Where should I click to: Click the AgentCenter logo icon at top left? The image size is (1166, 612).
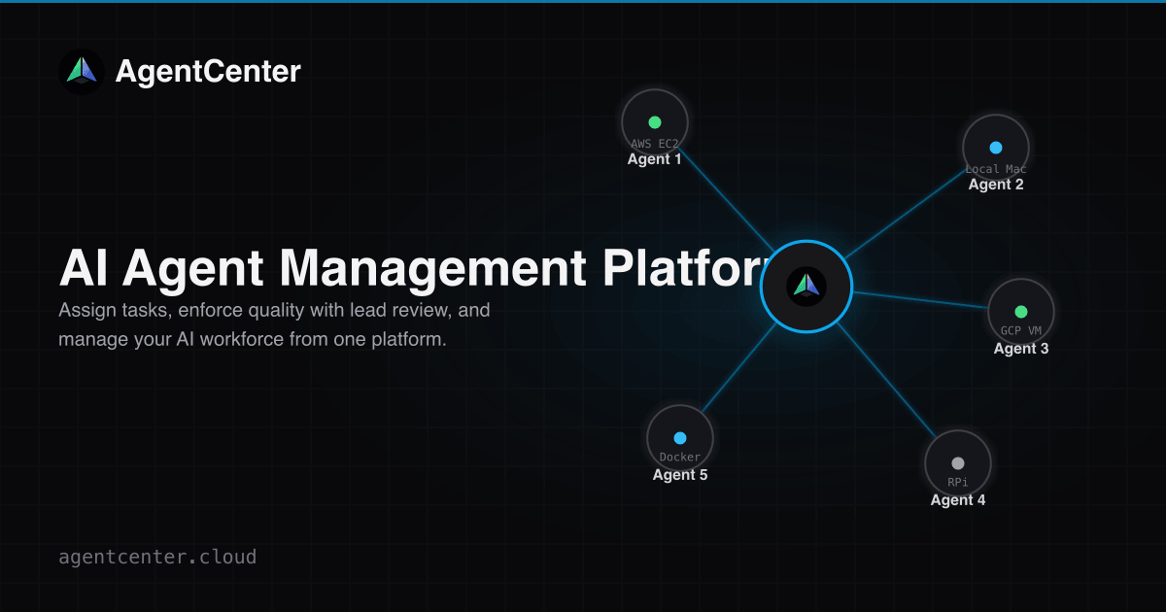coord(82,71)
